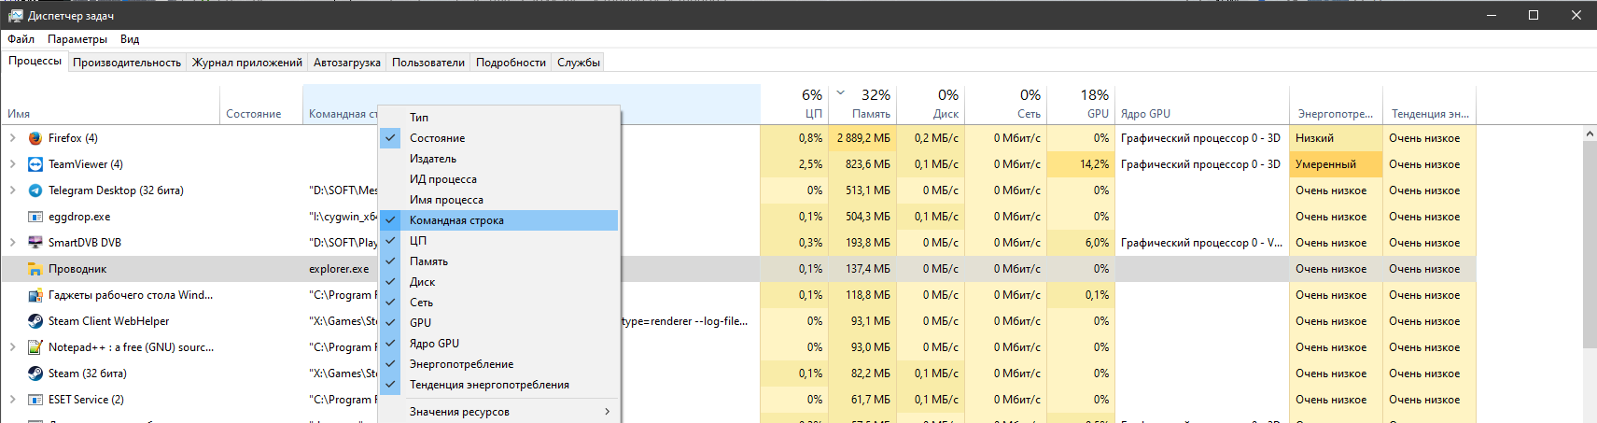This screenshot has width=1597, height=423.
Task: Open the Параметры menu
Action: pyautogui.click(x=77, y=39)
